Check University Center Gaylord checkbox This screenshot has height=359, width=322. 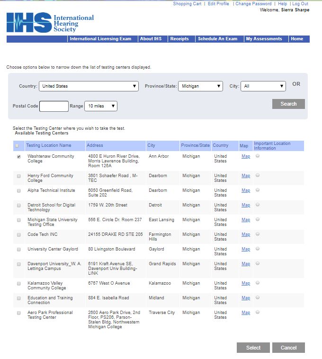[19, 249]
